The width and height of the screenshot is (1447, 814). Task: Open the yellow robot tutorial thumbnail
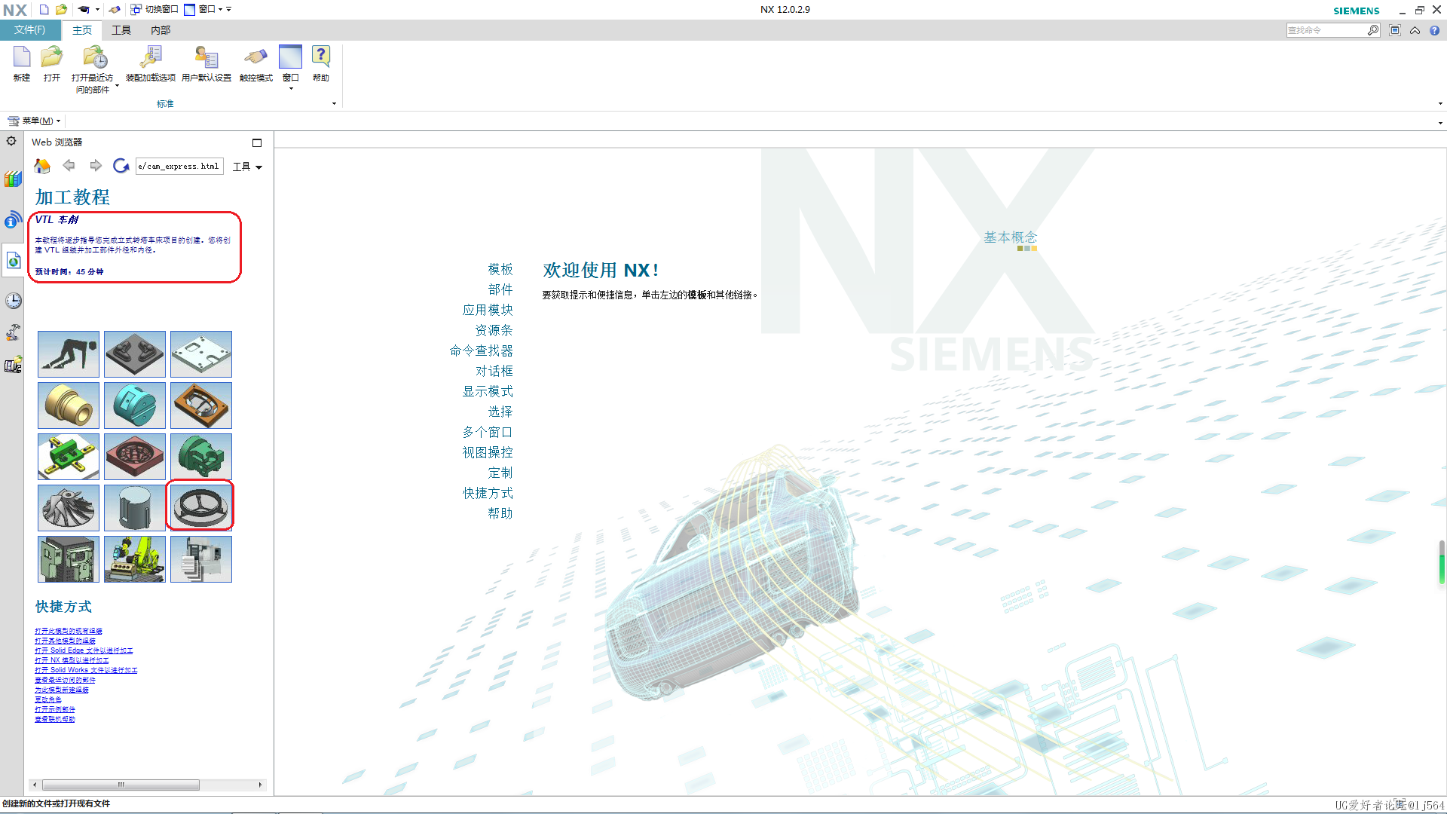[135, 558]
